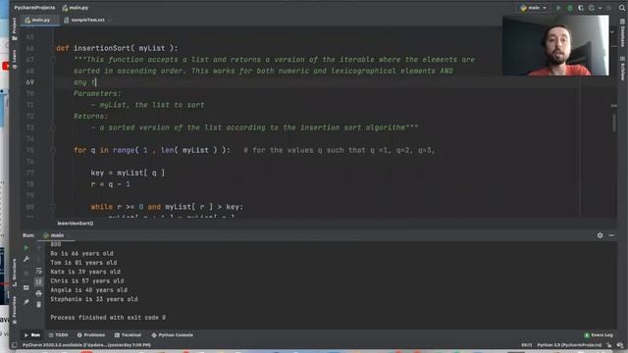The height and width of the screenshot is (353, 628).
Task: Start debugging with the green bug icon
Action: click(x=570, y=8)
